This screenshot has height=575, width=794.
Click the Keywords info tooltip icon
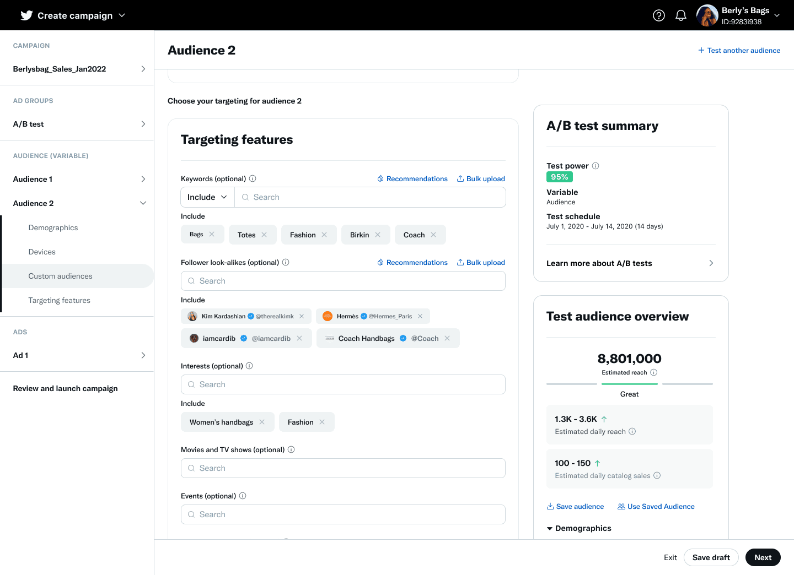[253, 178]
